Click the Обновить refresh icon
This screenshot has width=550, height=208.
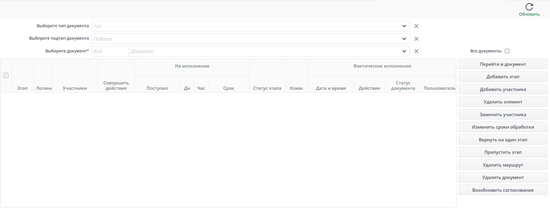pyautogui.click(x=529, y=7)
